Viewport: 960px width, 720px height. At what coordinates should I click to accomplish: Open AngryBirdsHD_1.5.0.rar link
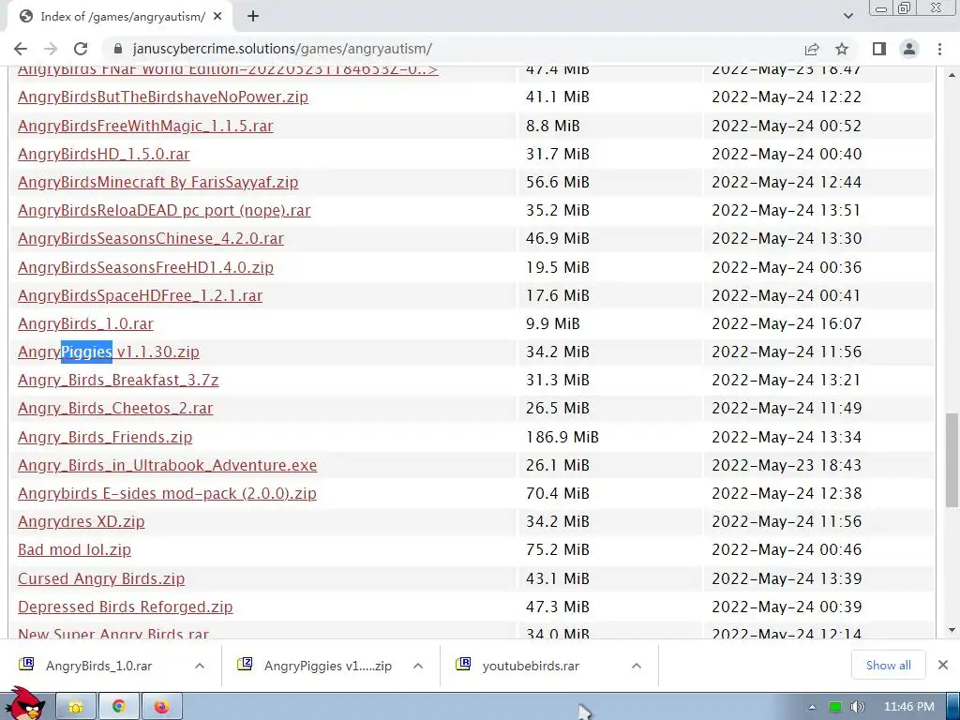[103, 154]
